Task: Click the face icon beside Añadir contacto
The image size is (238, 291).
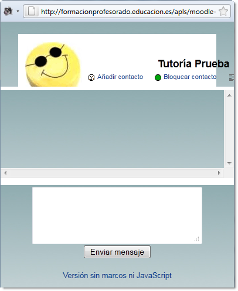Action: pyautogui.click(x=91, y=77)
